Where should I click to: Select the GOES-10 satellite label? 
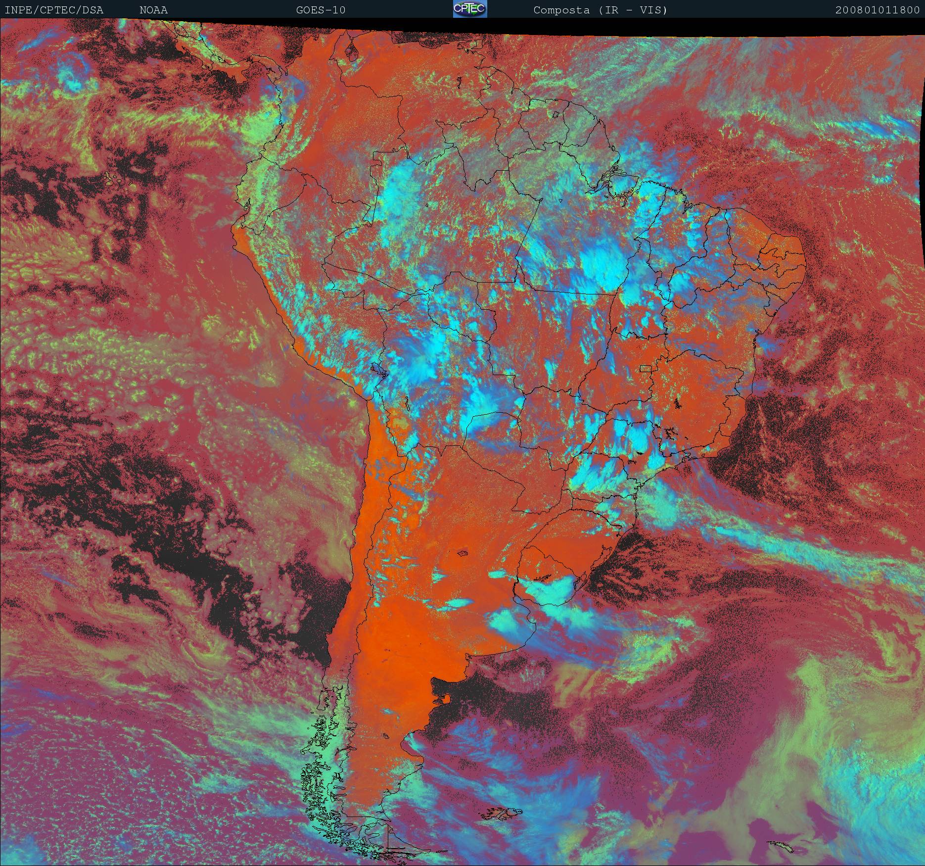pos(321,10)
